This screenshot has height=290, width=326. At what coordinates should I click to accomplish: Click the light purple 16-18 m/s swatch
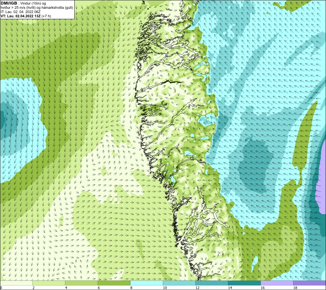[277, 283]
